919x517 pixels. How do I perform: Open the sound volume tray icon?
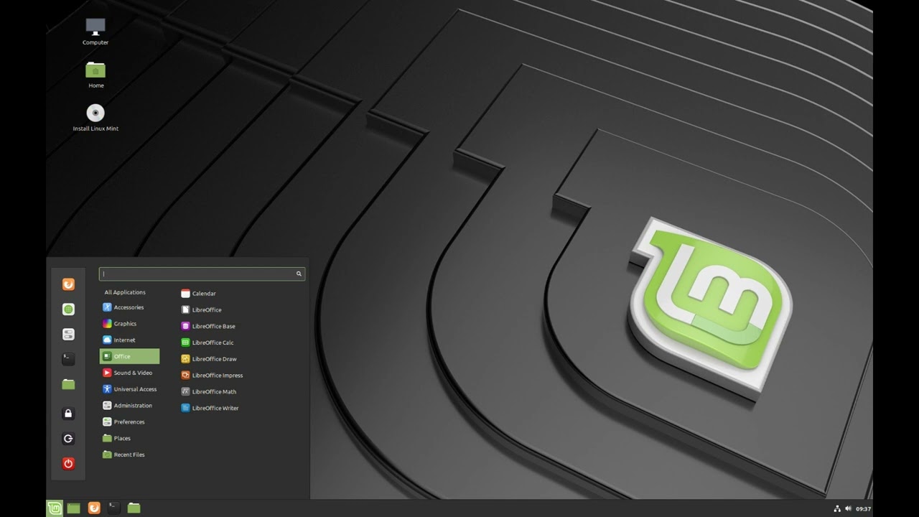coord(848,508)
